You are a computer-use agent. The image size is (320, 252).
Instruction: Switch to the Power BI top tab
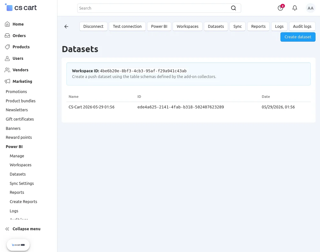click(x=159, y=27)
